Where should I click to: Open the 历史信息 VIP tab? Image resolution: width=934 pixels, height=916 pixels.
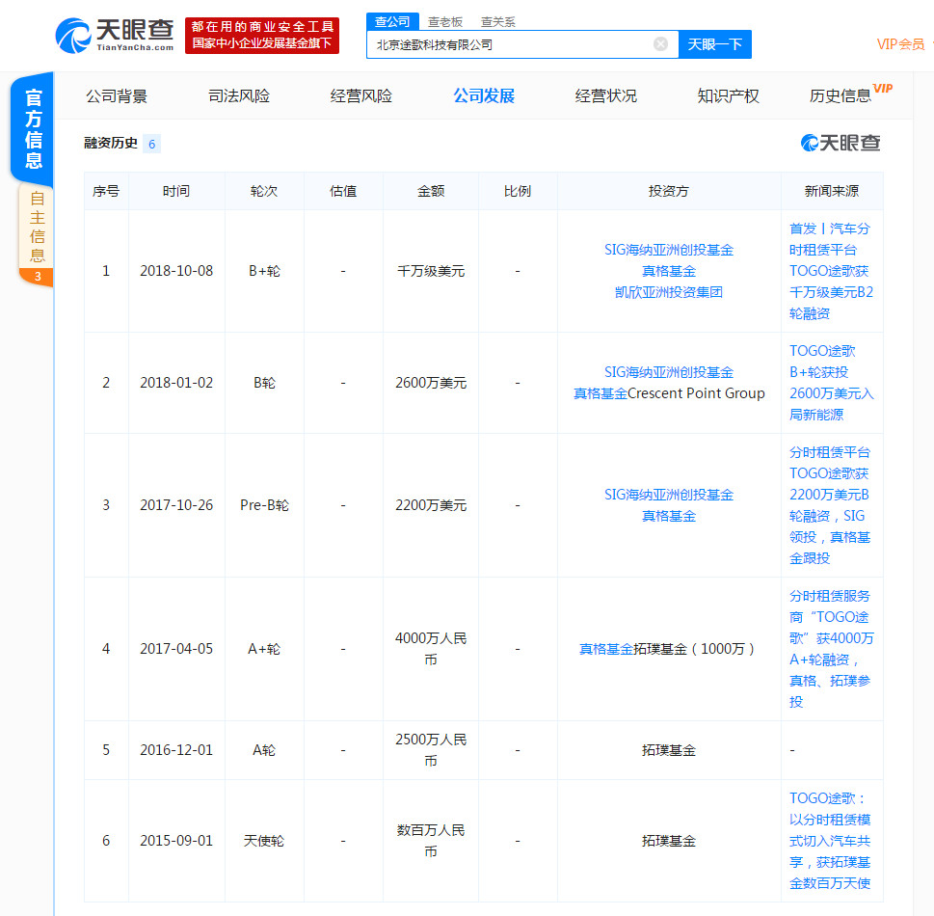coord(841,95)
